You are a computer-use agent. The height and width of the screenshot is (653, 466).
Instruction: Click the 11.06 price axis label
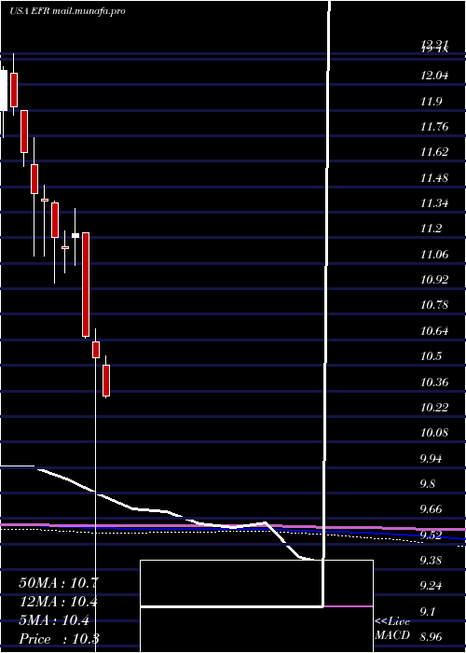click(435, 254)
